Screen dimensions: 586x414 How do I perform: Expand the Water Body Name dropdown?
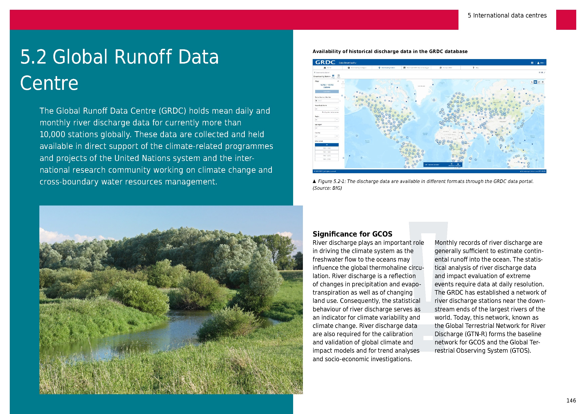pyautogui.click(x=327, y=109)
